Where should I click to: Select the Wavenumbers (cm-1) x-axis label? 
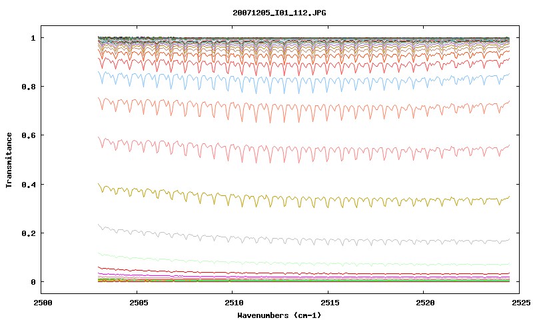pyautogui.click(x=279, y=315)
